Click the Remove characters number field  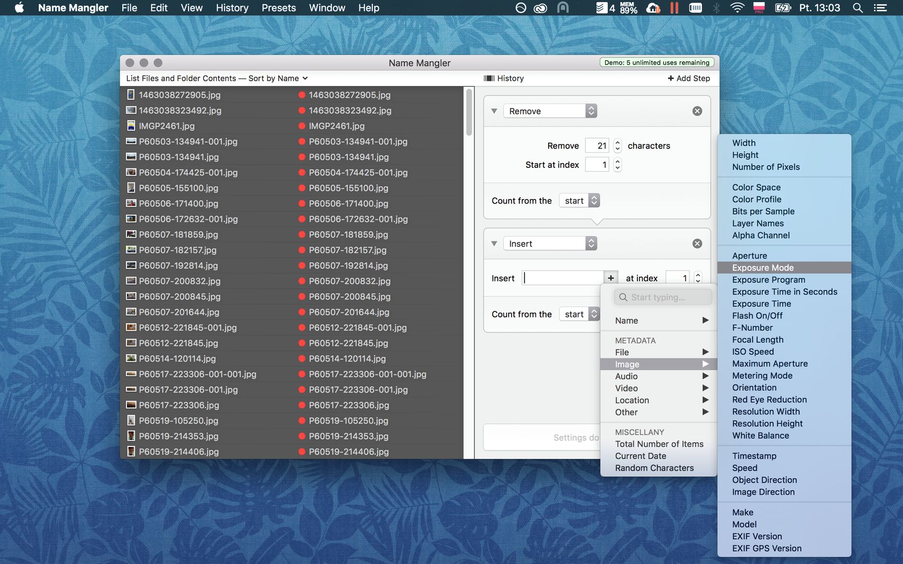tap(597, 146)
